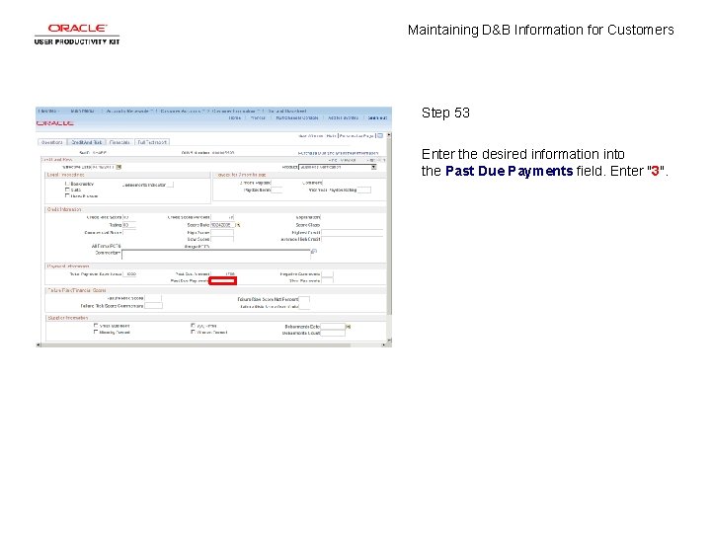Click Accounts Receivable breadcrumb

coord(127,111)
